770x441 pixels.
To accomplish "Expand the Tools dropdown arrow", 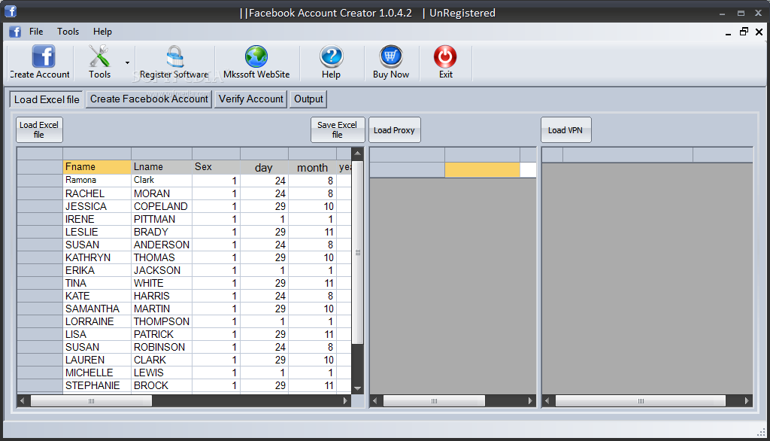I will (x=127, y=62).
